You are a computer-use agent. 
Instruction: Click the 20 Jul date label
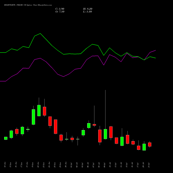pyautogui.click(x=143, y=165)
